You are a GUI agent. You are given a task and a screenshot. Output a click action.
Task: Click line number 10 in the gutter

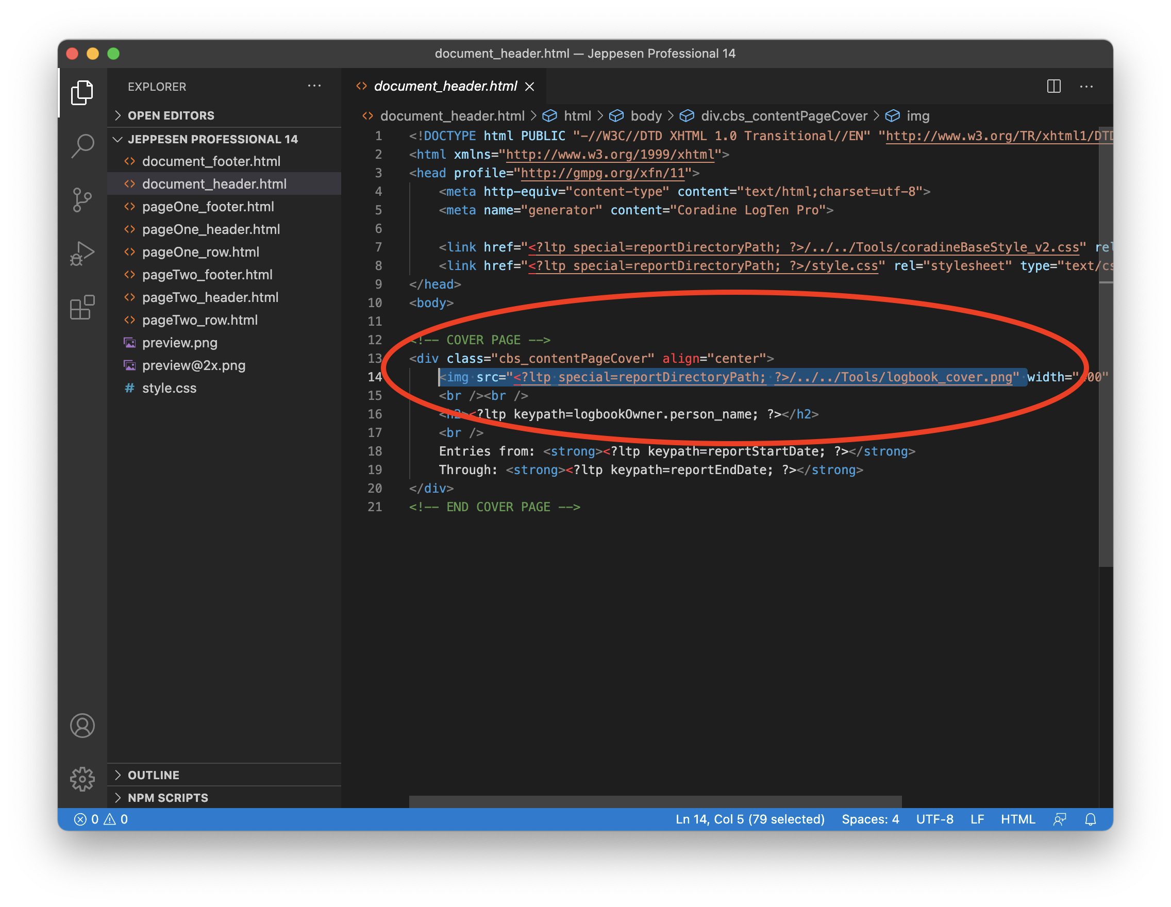click(375, 303)
